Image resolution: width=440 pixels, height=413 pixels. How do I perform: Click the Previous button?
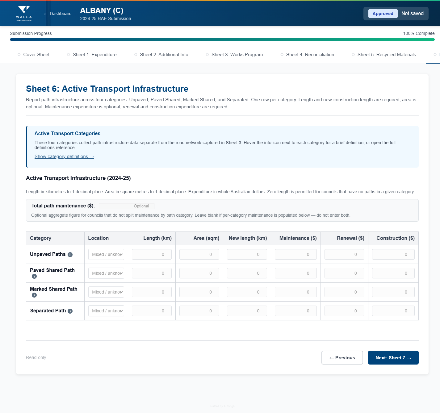342,358
